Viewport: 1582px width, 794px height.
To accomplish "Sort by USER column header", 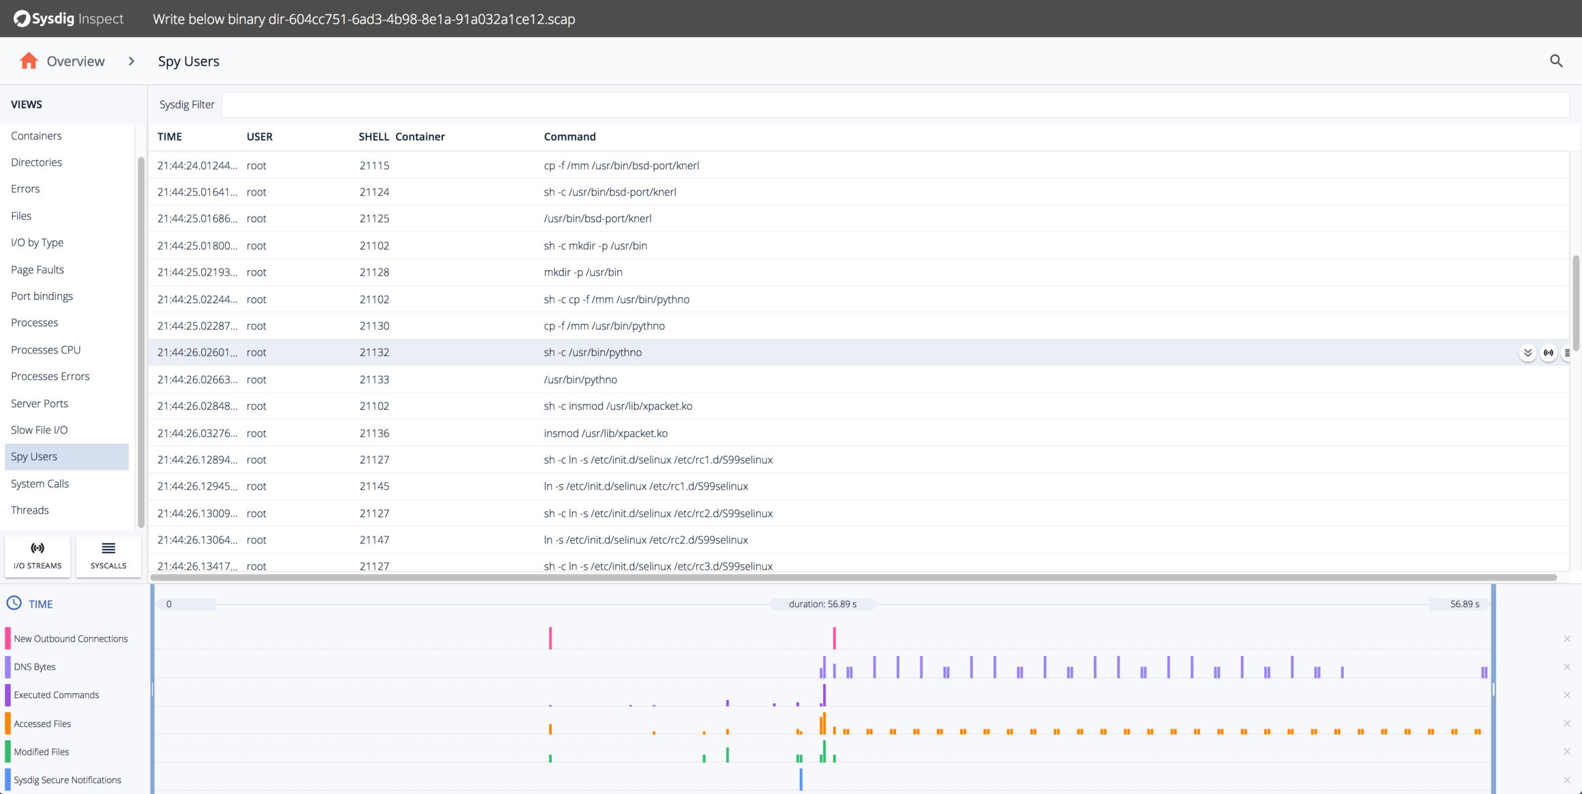I will point(260,136).
